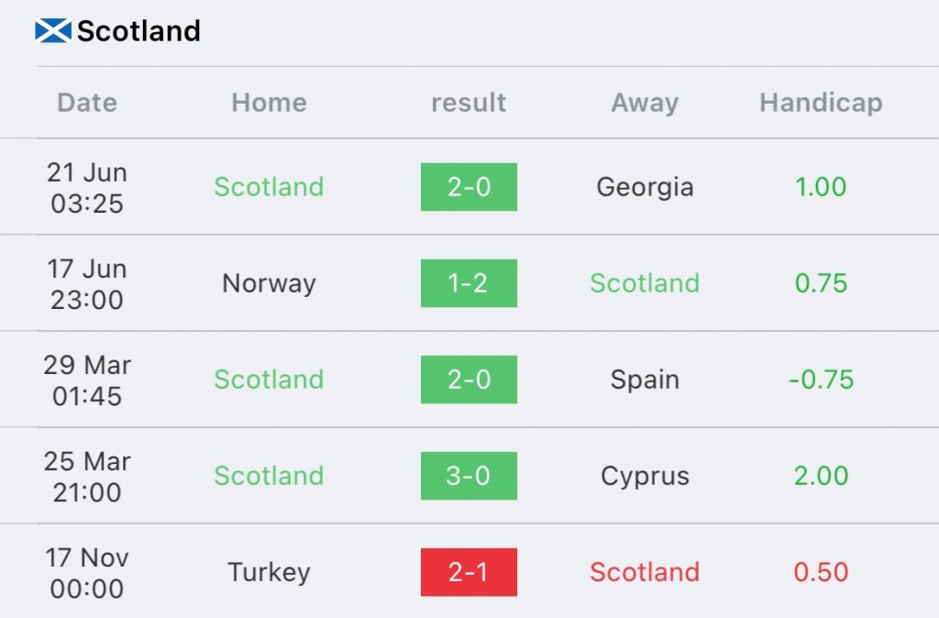
Task: Select the red 0.50 handicap value
Action: 821,572
